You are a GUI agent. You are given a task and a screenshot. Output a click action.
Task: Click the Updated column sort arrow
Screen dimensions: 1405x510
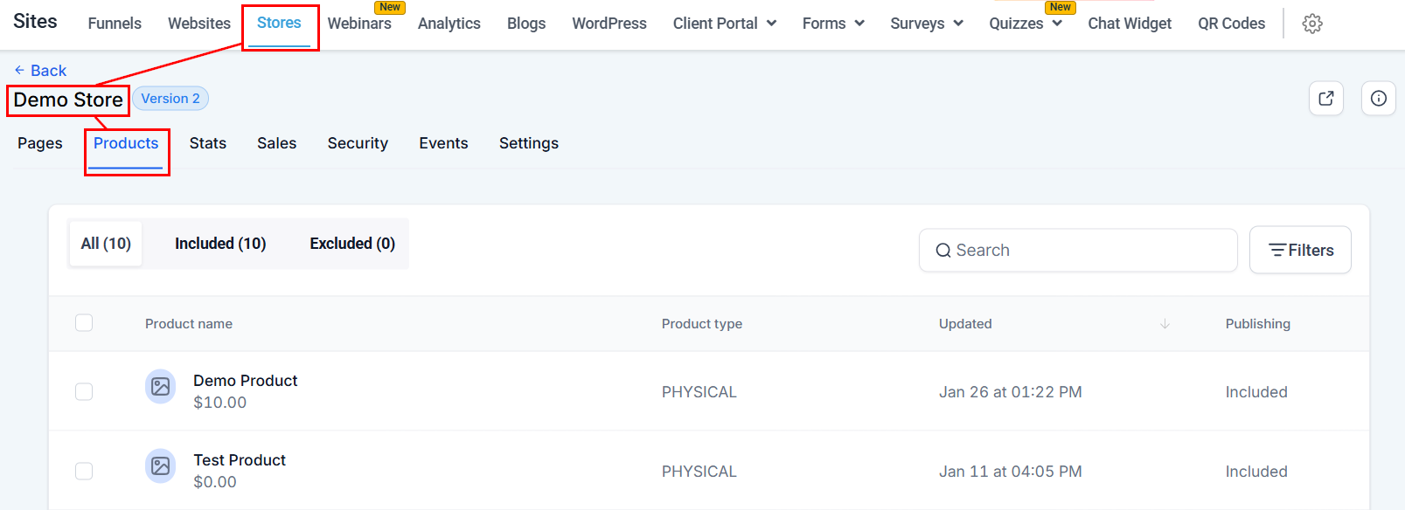click(1165, 324)
